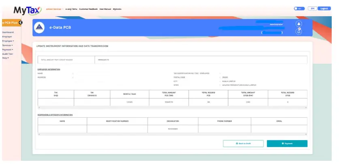Click the PCB table horizontal scrollbar
Viewport: 339px width, 164px height.
[172, 107]
